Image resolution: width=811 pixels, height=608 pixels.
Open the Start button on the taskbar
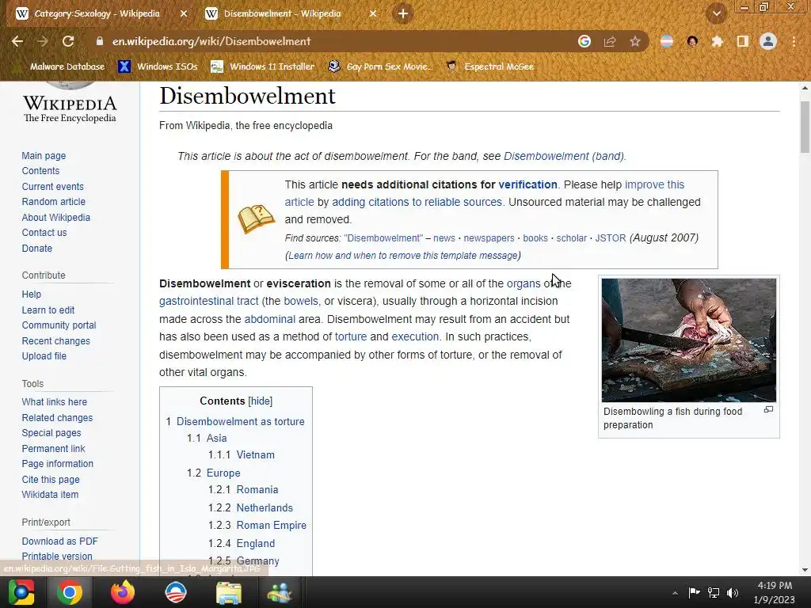21,592
